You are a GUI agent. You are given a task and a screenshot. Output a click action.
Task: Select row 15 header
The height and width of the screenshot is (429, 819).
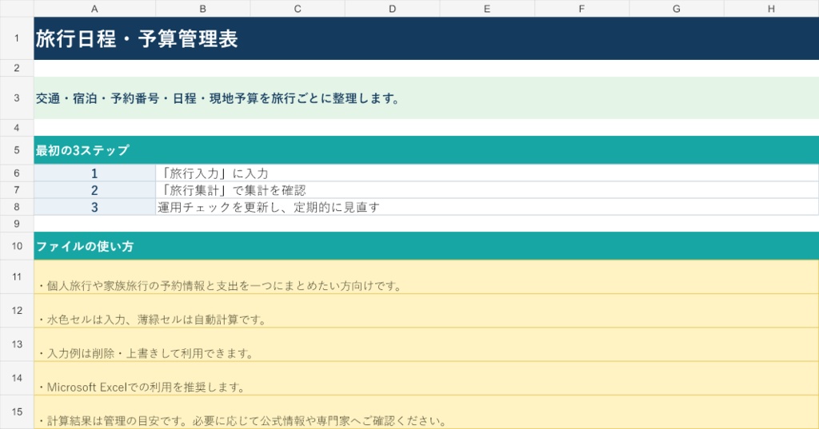pyautogui.click(x=17, y=411)
